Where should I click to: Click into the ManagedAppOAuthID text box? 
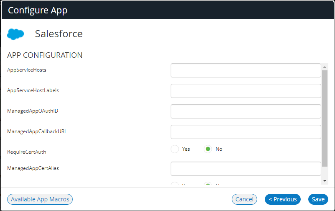(x=245, y=111)
